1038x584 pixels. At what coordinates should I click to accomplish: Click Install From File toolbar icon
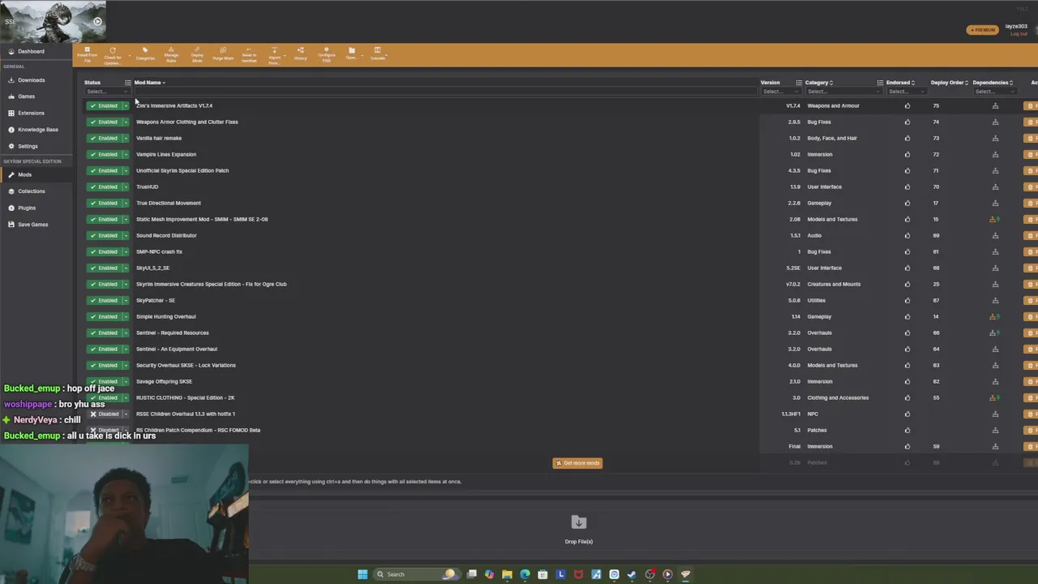coord(88,54)
